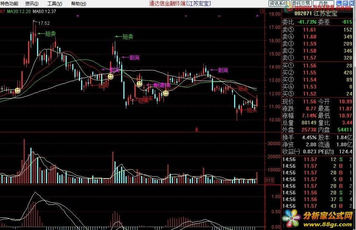Click the MA30:12.20 indicator label
Image resolution: width=356 pixels, height=230 pixels.
[19, 11]
